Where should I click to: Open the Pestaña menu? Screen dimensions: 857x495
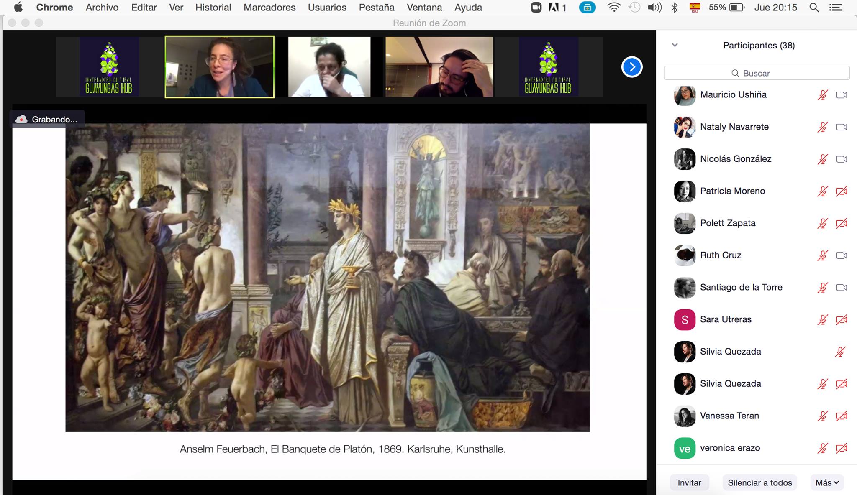377,8
